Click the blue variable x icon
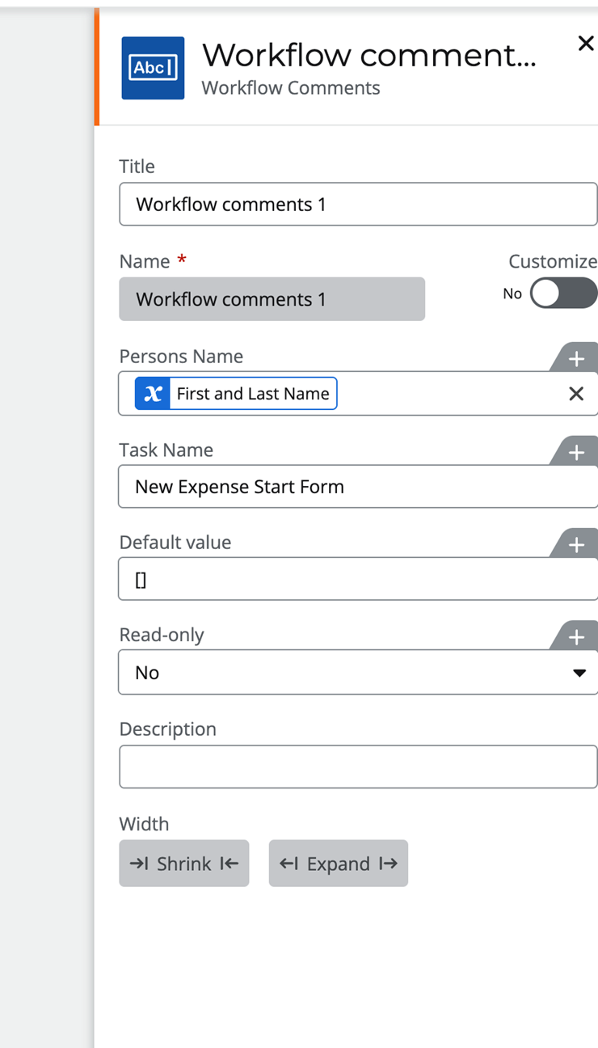This screenshot has width=598, height=1048. click(153, 394)
